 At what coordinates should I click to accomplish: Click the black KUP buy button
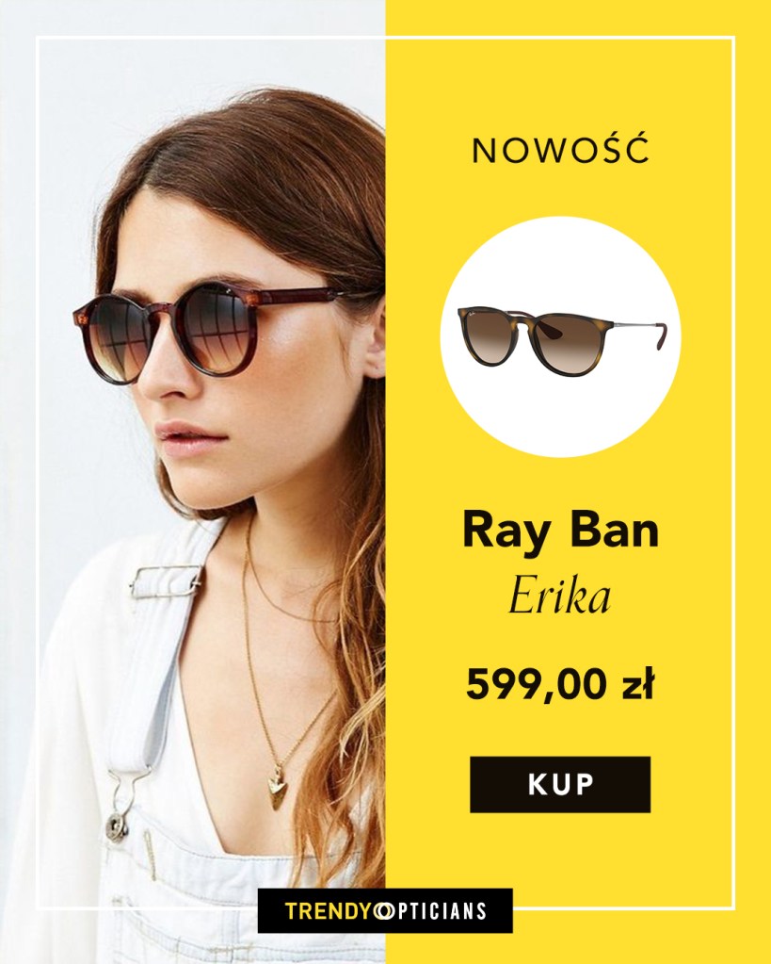(x=560, y=784)
